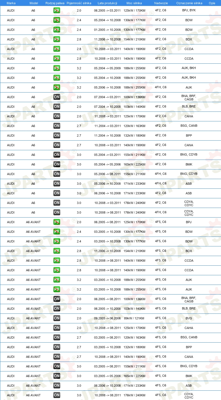The image size is (221, 400).
Task: Click the production dates 11.2008 -> 03.2011
Action: pos(107,116)
